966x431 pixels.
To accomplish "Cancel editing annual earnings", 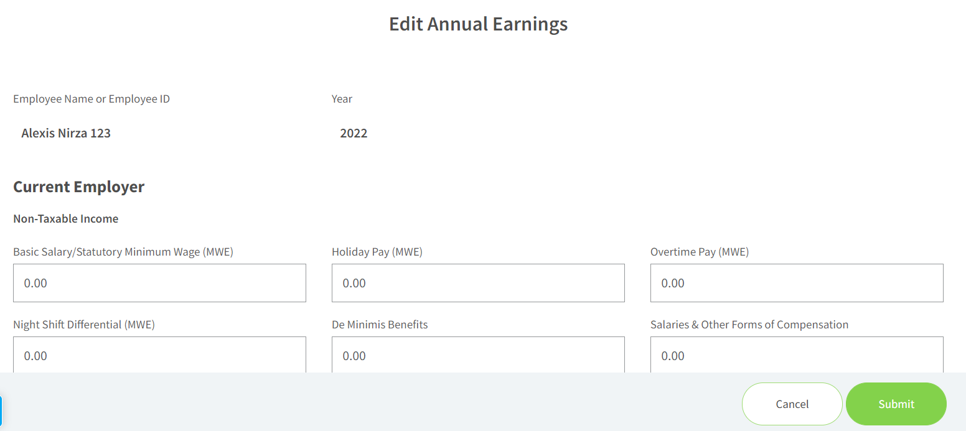I will point(792,404).
